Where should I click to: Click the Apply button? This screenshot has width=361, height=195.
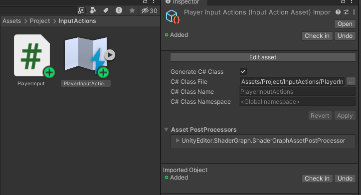pyautogui.click(x=345, y=116)
